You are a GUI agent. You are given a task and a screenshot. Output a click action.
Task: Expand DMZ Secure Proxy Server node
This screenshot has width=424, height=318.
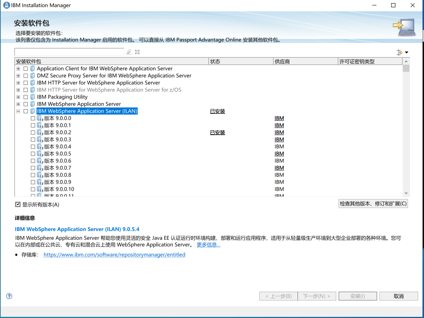18,76
